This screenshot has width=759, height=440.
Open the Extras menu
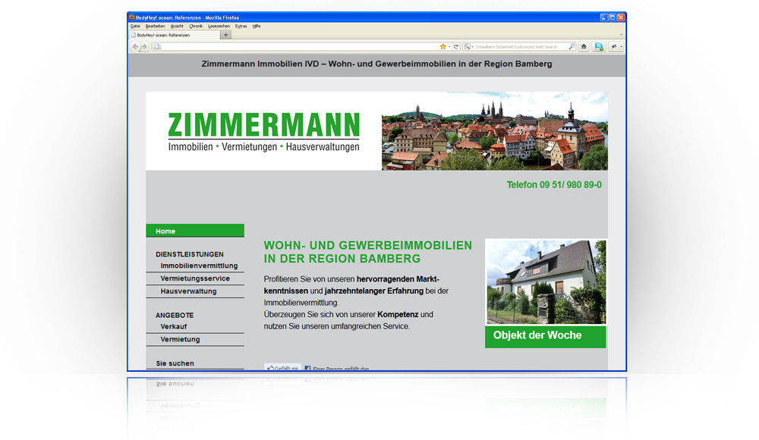pos(241,26)
